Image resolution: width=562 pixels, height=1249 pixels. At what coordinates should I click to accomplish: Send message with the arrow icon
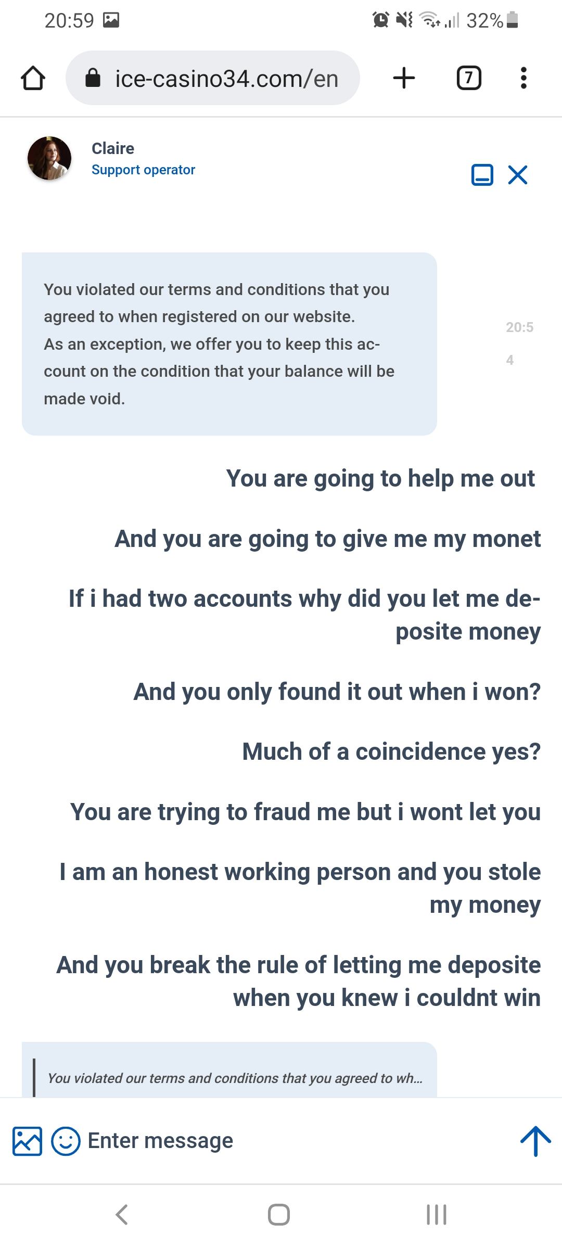point(535,1141)
